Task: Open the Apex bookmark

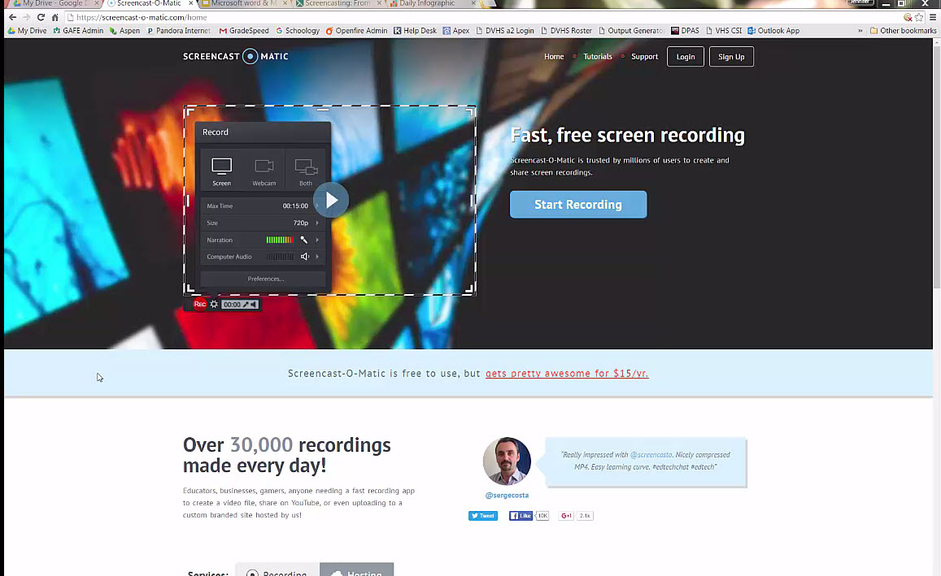Action: (x=456, y=31)
